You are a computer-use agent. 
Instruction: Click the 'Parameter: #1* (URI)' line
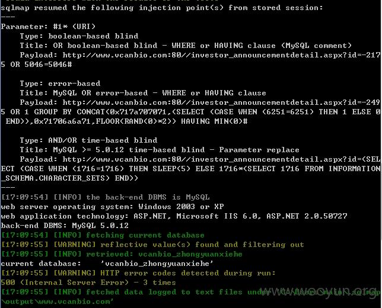[48, 27]
